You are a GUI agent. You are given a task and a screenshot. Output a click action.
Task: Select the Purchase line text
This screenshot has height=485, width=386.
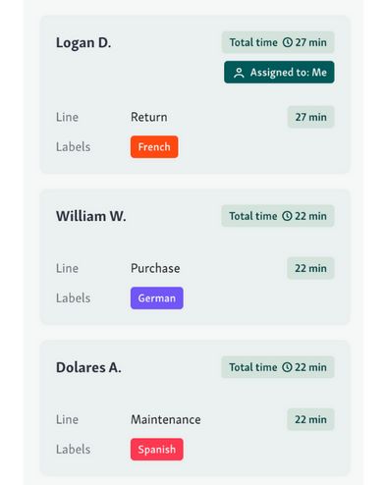[x=155, y=268]
